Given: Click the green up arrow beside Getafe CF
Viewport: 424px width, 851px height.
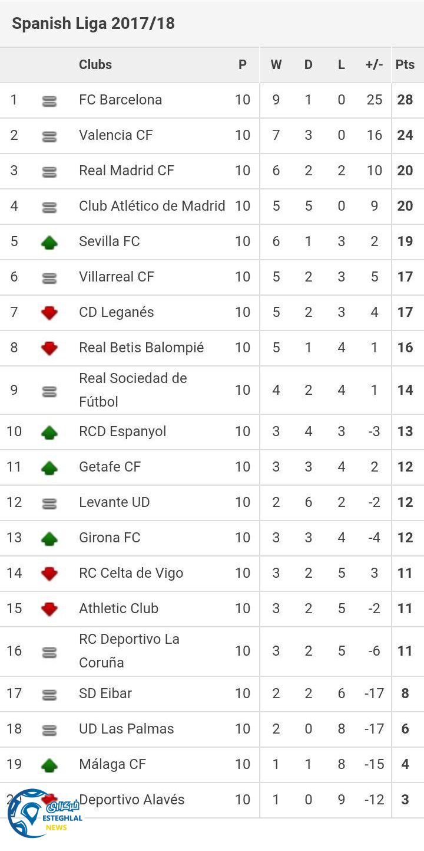Looking at the screenshot, I should pos(49,468).
